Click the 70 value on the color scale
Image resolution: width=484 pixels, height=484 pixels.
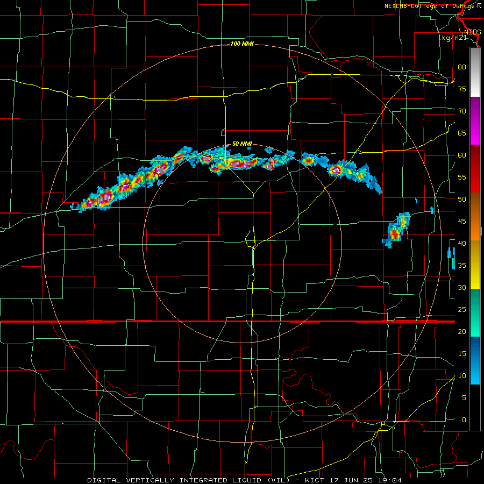pyautogui.click(x=462, y=111)
